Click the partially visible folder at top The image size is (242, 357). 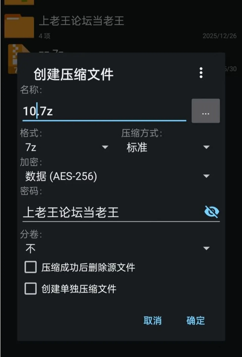[x=19, y=2]
